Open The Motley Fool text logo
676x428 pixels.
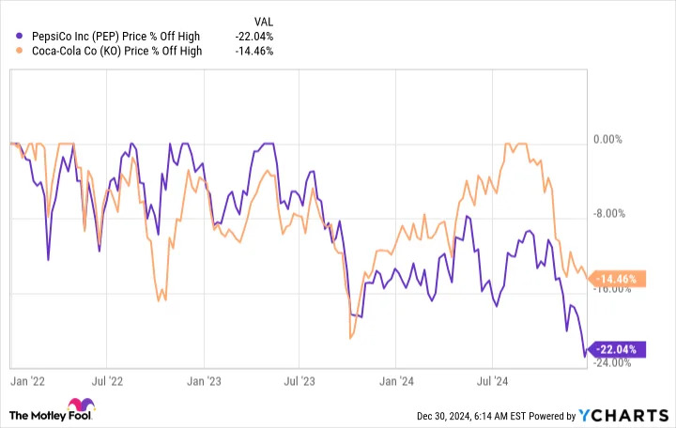[x=50, y=416]
